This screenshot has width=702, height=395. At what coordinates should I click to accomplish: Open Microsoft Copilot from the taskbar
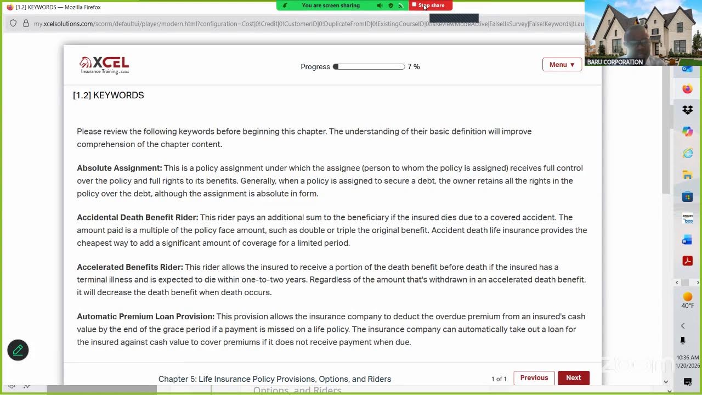pyautogui.click(x=688, y=132)
